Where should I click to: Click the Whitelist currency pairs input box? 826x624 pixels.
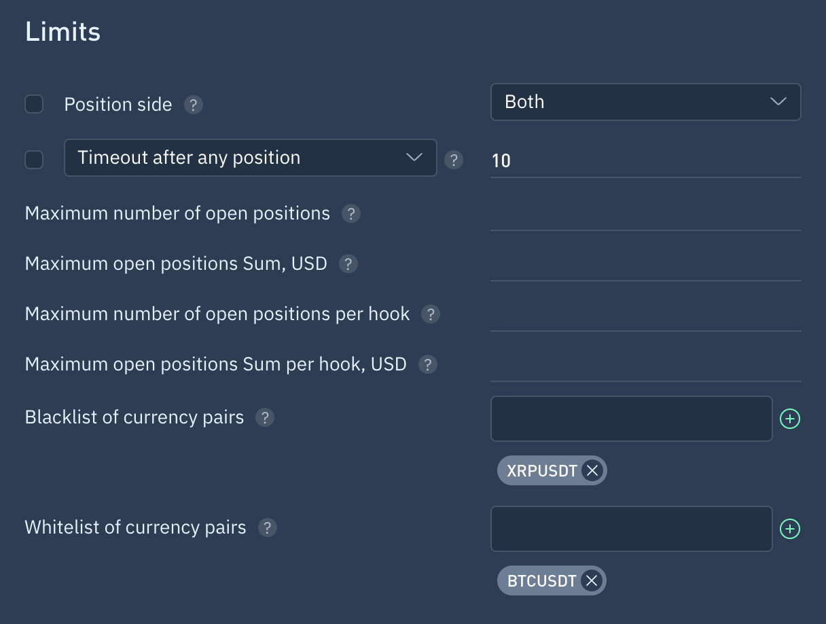coord(632,529)
